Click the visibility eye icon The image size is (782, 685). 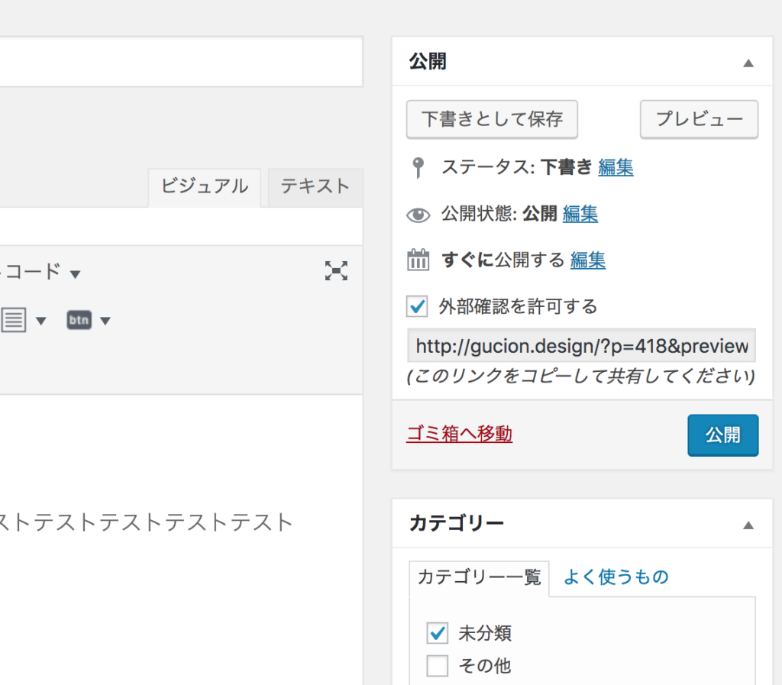(x=418, y=215)
